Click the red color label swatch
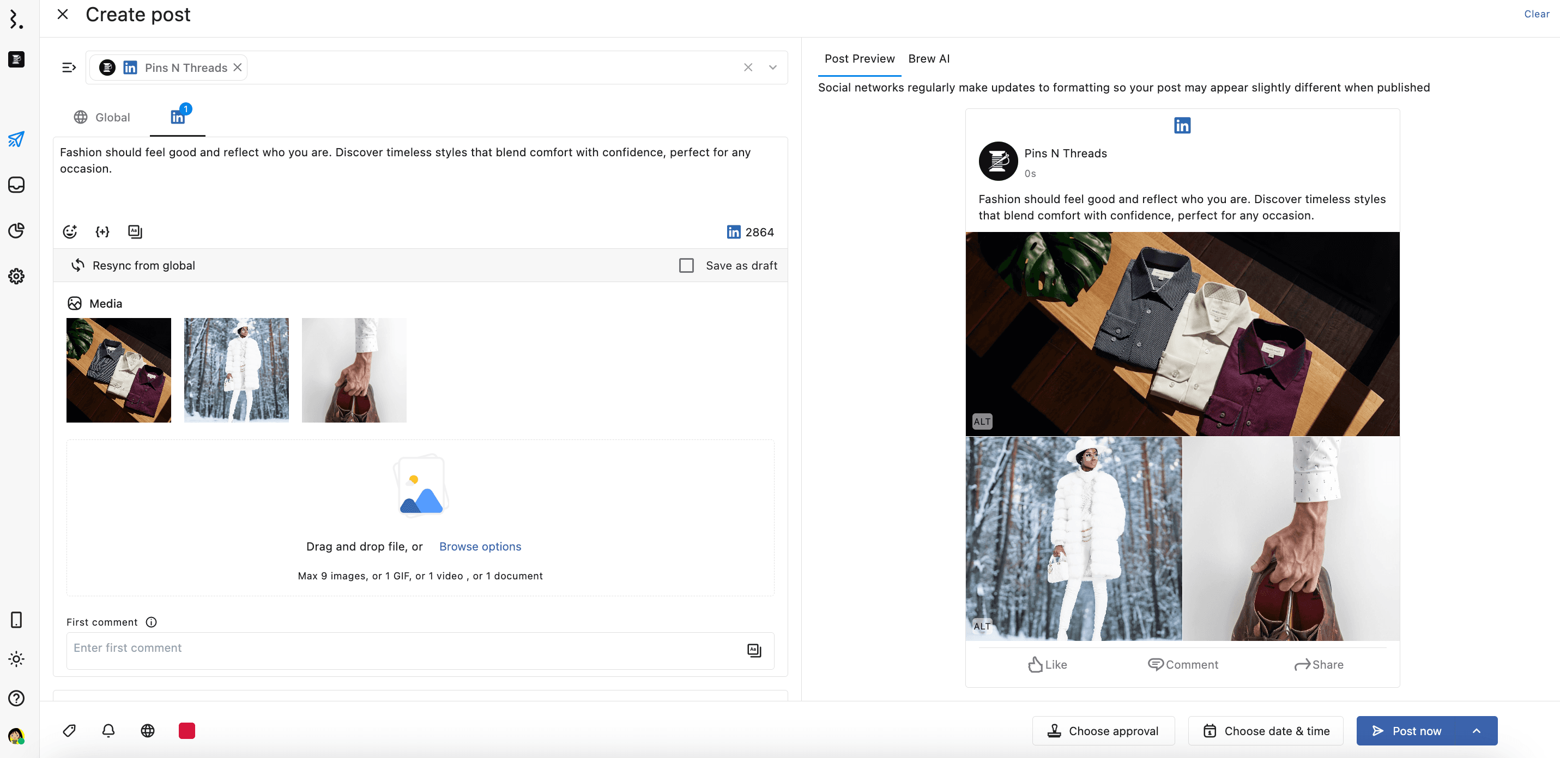 (x=186, y=730)
